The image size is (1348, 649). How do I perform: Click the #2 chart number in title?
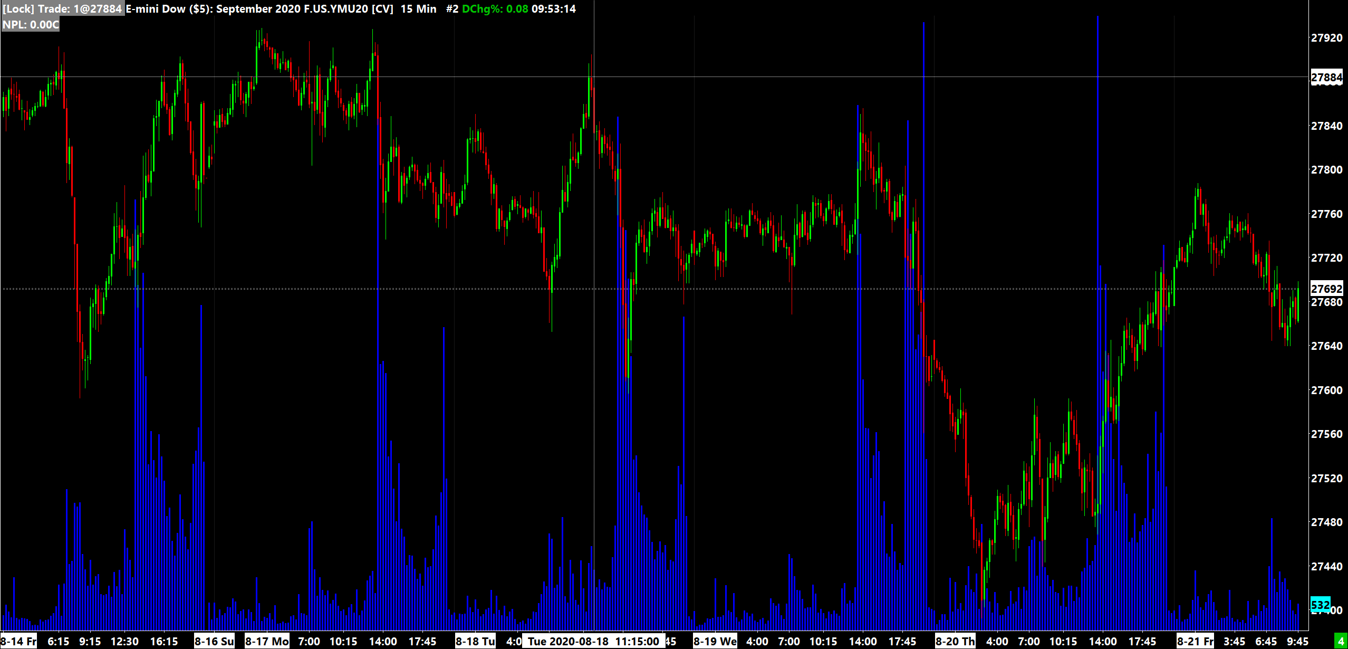coord(452,9)
